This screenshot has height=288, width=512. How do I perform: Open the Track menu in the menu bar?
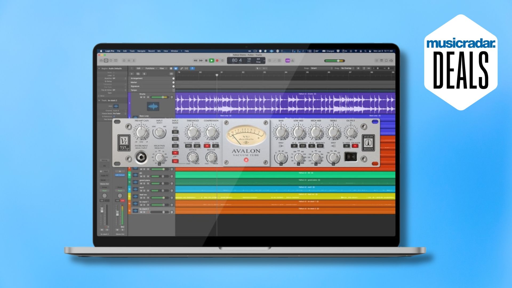[x=132, y=51]
